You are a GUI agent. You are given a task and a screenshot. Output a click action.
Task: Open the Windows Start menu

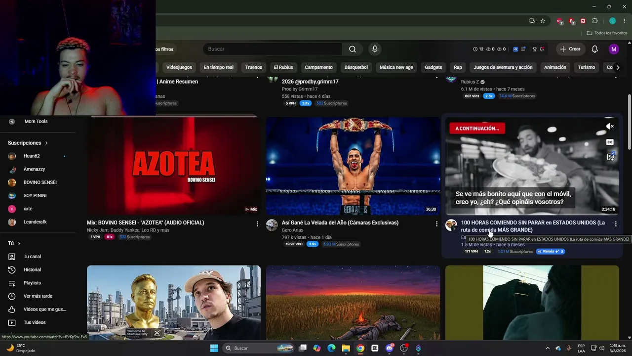click(x=214, y=348)
